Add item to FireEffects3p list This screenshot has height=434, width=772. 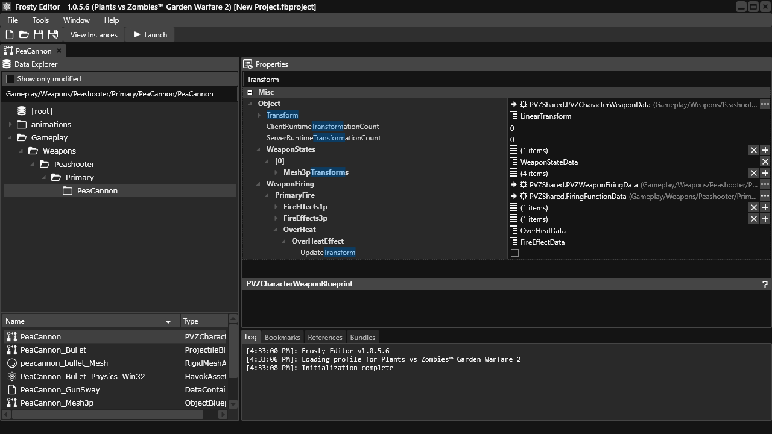coord(765,219)
